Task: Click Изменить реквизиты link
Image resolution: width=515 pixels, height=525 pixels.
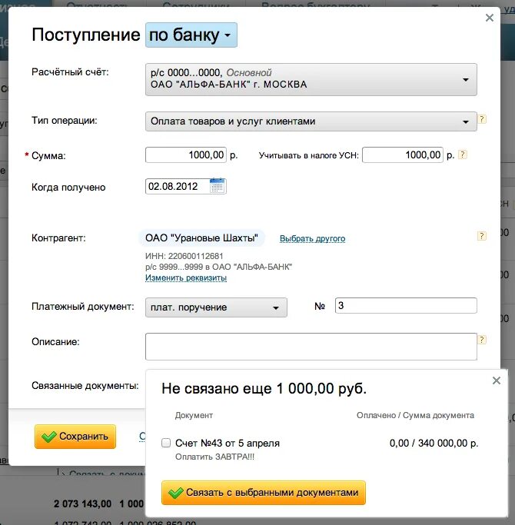Action: 186,277
